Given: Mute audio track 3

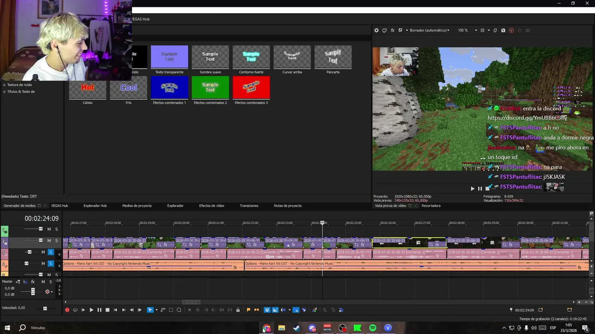Looking at the screenshot, I should coord(43,252).
